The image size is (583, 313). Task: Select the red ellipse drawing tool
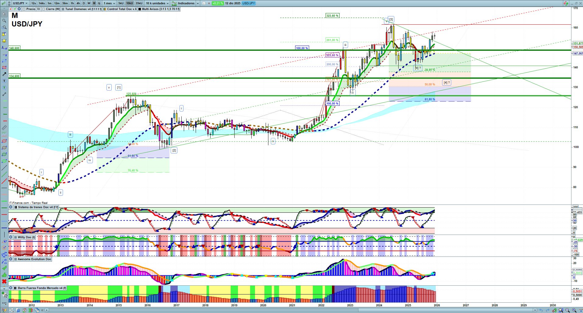click(4, 141)
